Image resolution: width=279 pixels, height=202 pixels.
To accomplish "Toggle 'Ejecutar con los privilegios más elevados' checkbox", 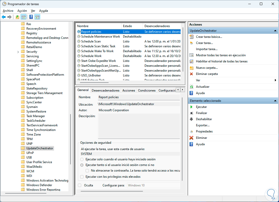I will point(82,177).
